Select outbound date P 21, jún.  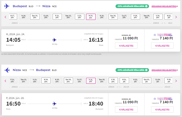pyautogui.click(x=57, y=17)
